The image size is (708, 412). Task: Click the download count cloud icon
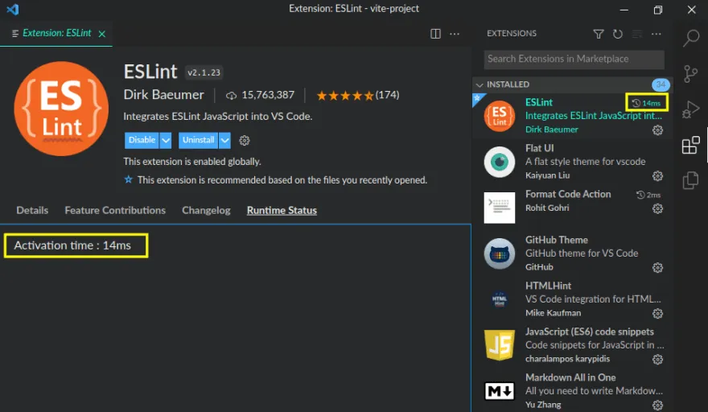pos(231,95)
